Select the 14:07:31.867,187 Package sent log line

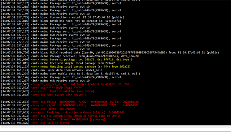point(61,3)
